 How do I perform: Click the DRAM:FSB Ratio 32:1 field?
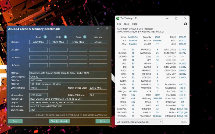[x=98, y=95]
